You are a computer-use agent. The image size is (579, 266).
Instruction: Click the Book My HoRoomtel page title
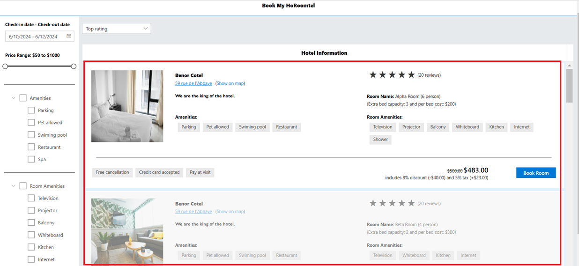[x=289, y=6]
